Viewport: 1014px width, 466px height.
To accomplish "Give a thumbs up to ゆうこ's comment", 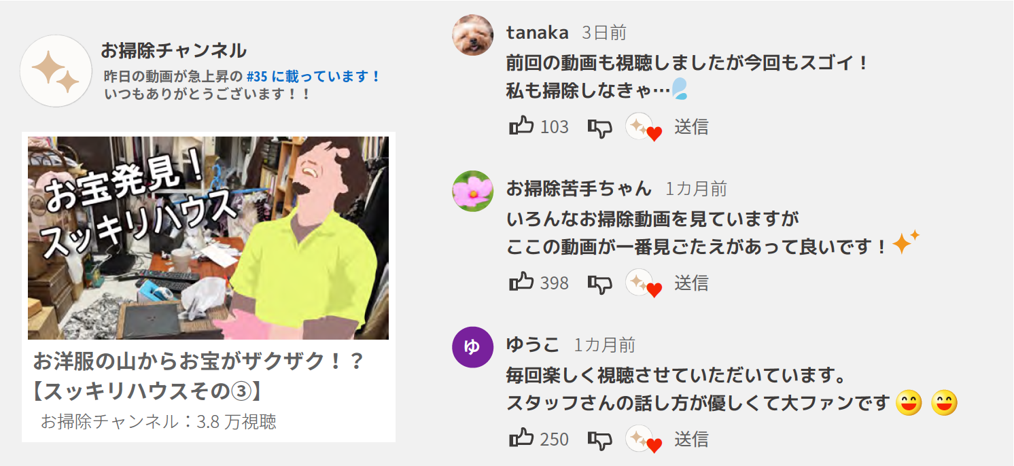I will tap(522, 439).
